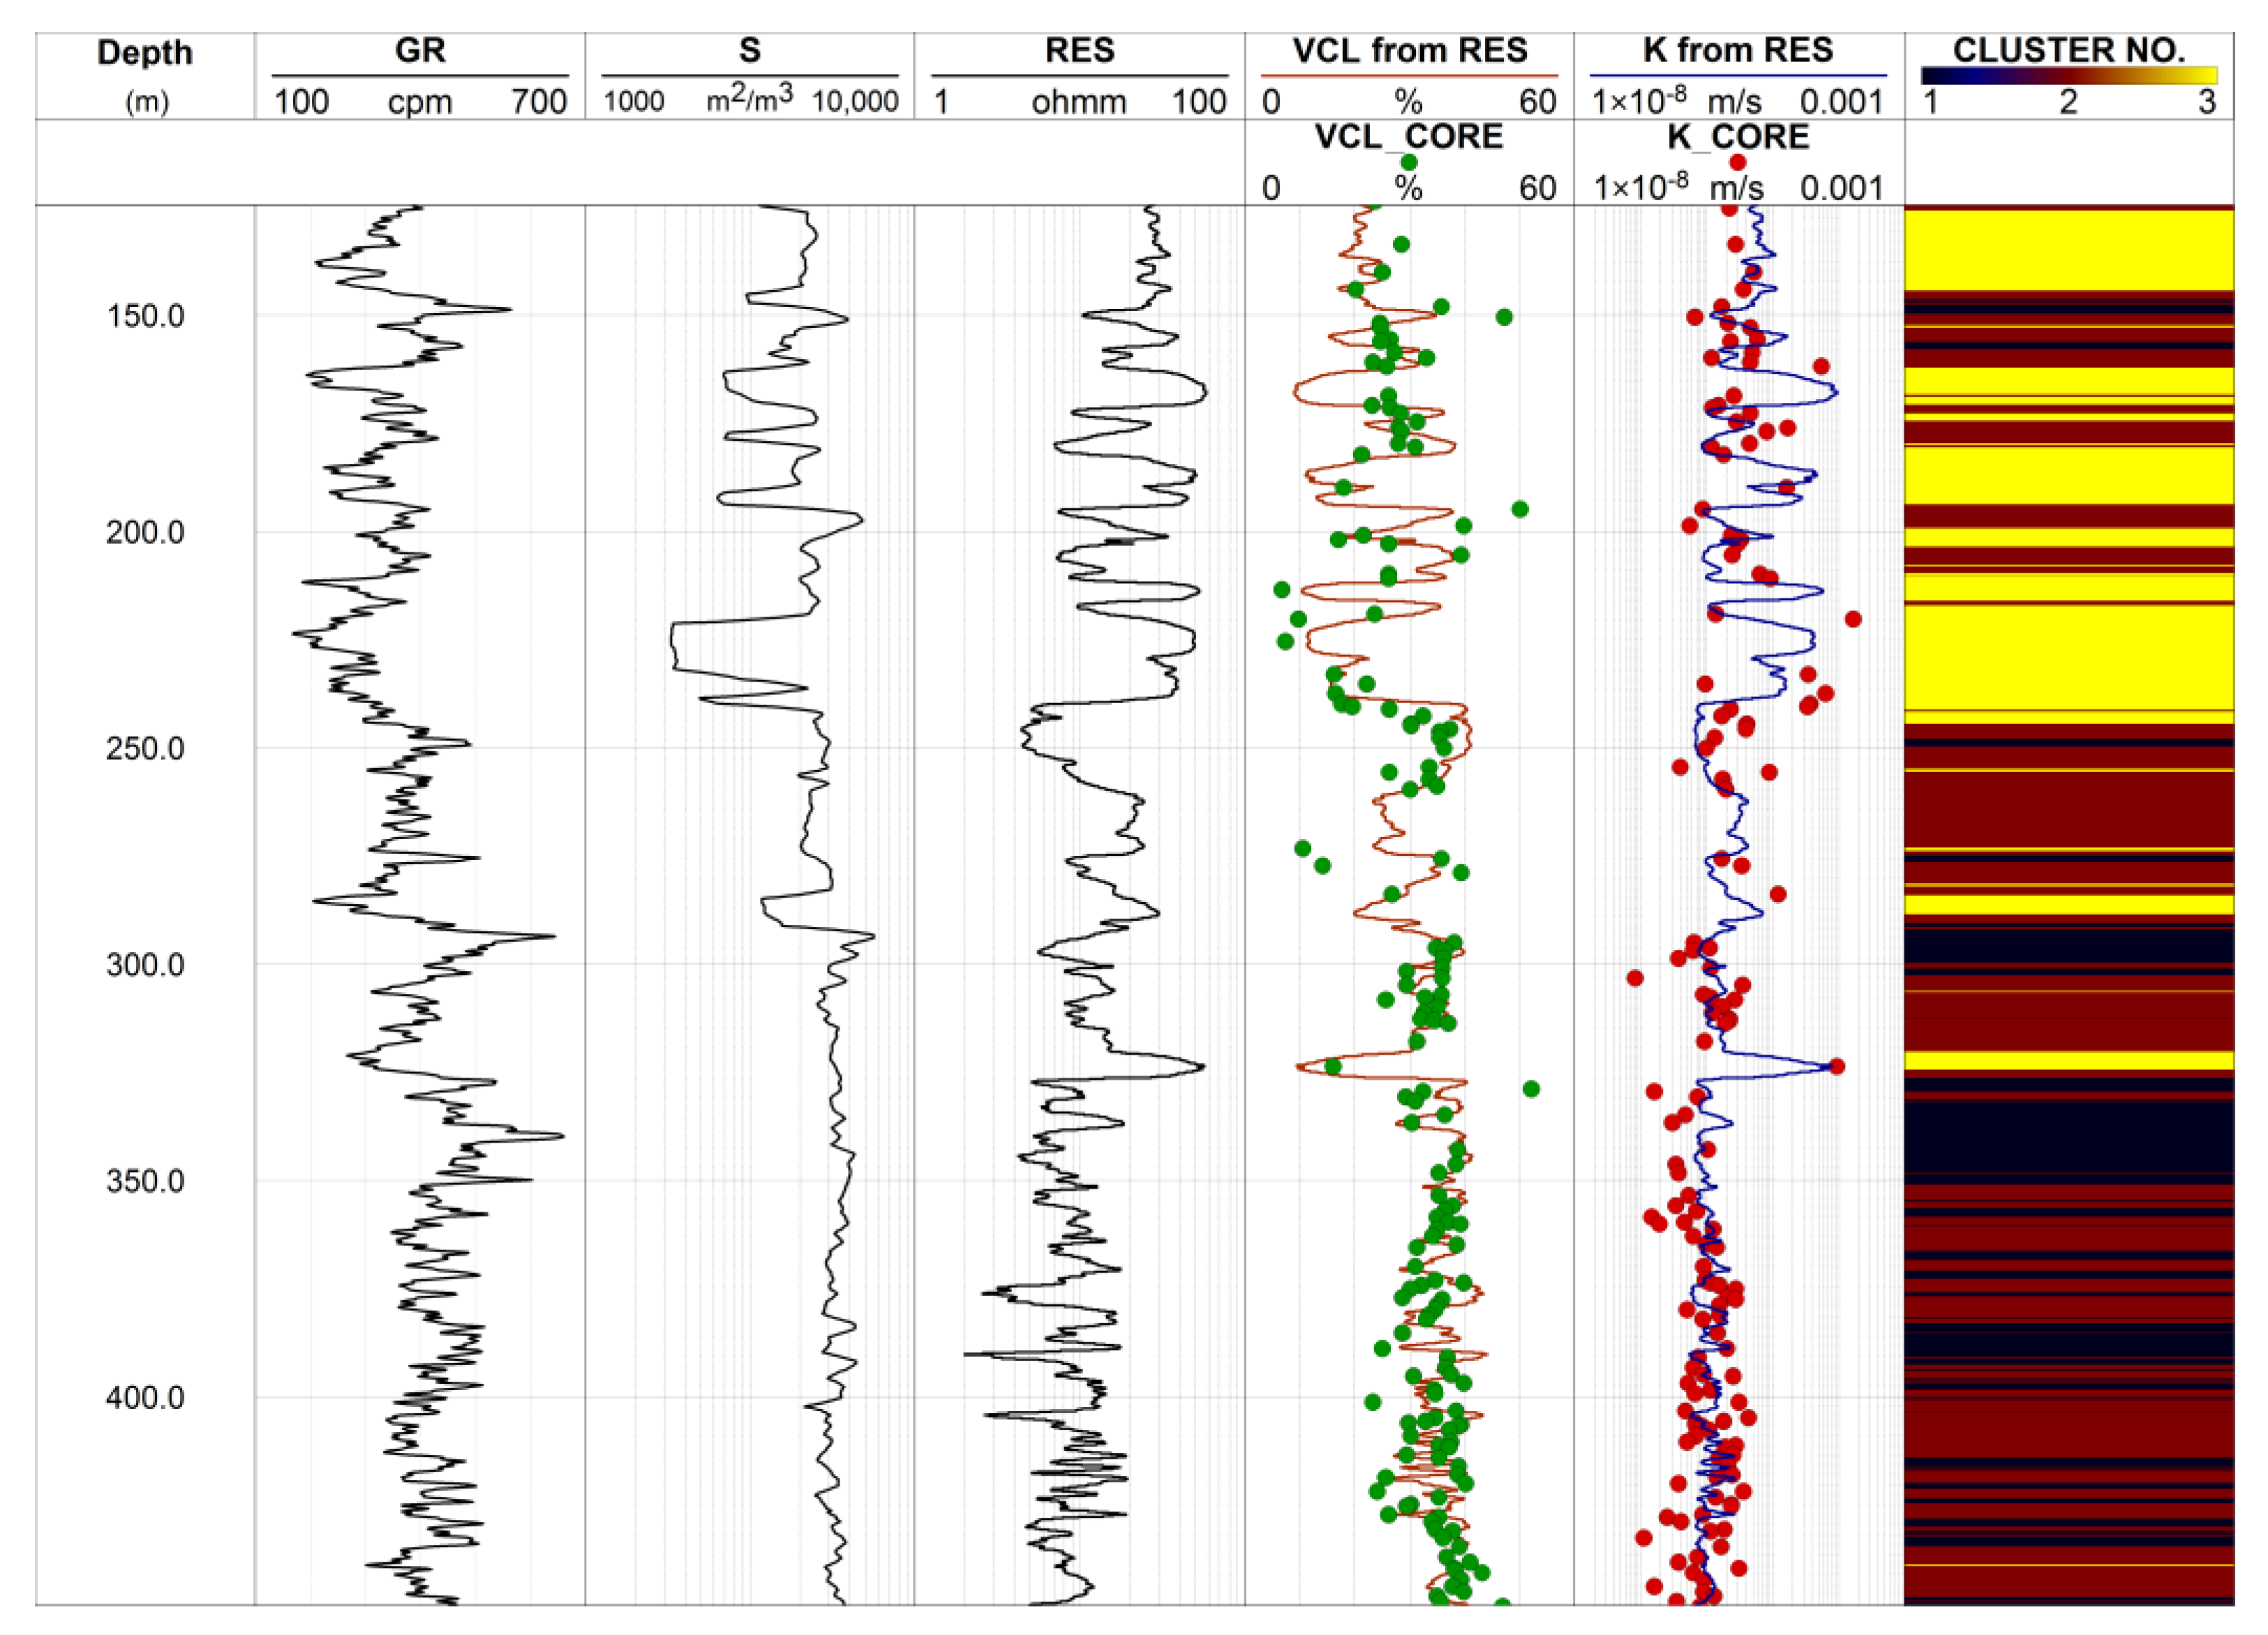Click the green VCL_CORE legend dot
2268x1635 pixels.
(1409, 163)
